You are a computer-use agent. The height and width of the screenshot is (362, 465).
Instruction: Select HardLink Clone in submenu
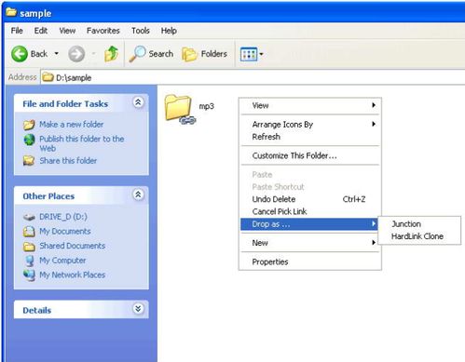[x=419, y=236]
